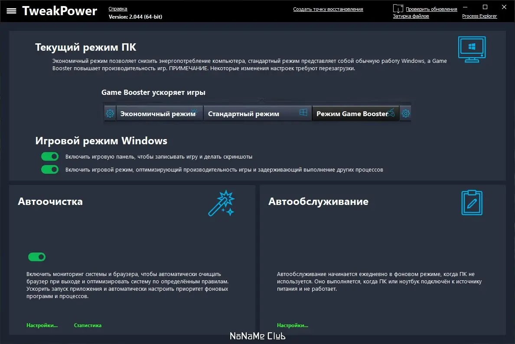Toggle the Автоочистка monitoring switch
Screen dimensions: 515x344
point(37,257)
